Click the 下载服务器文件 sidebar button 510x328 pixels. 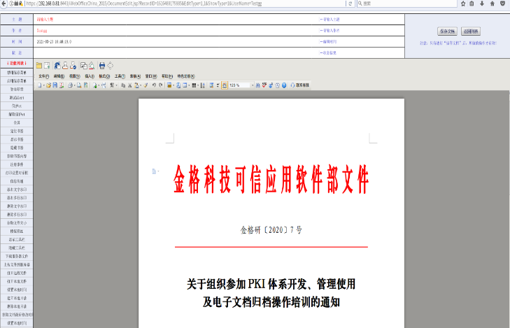(x=17, y=256)
